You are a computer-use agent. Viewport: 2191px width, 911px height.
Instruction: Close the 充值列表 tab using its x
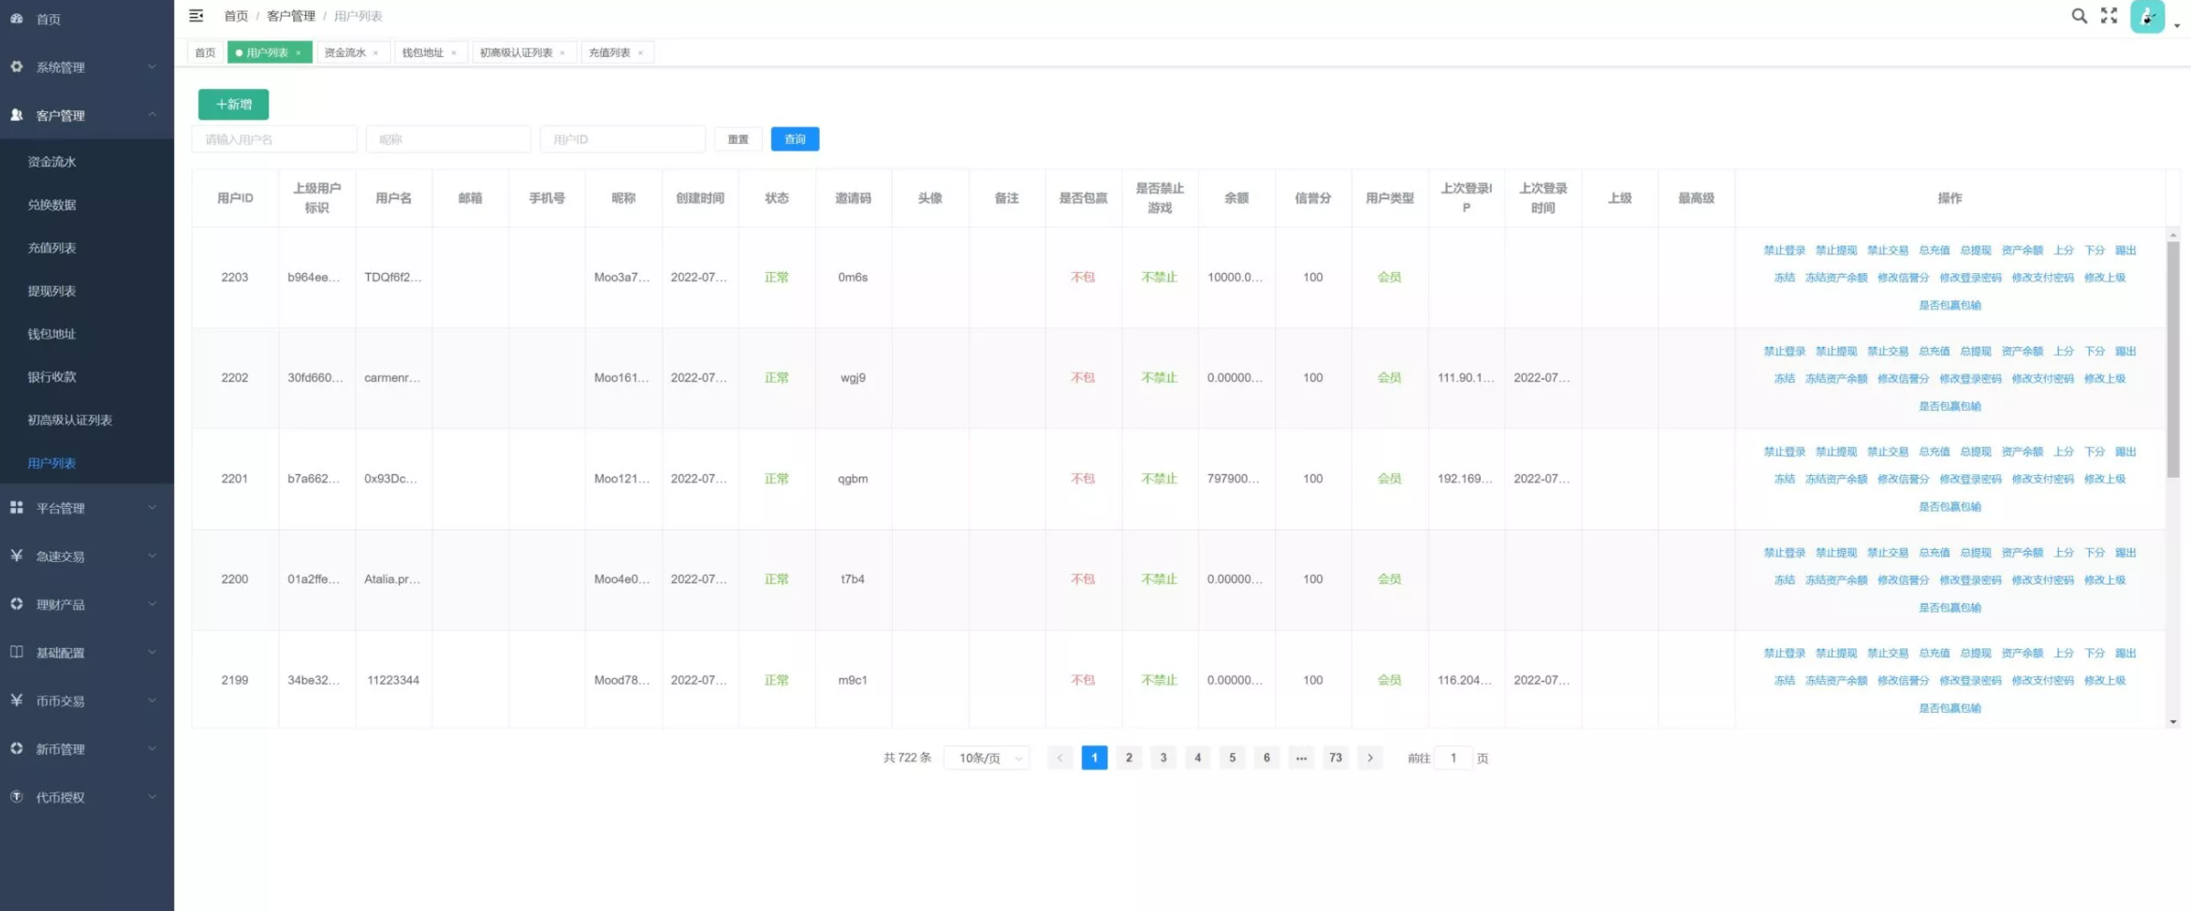coord(640,53)
